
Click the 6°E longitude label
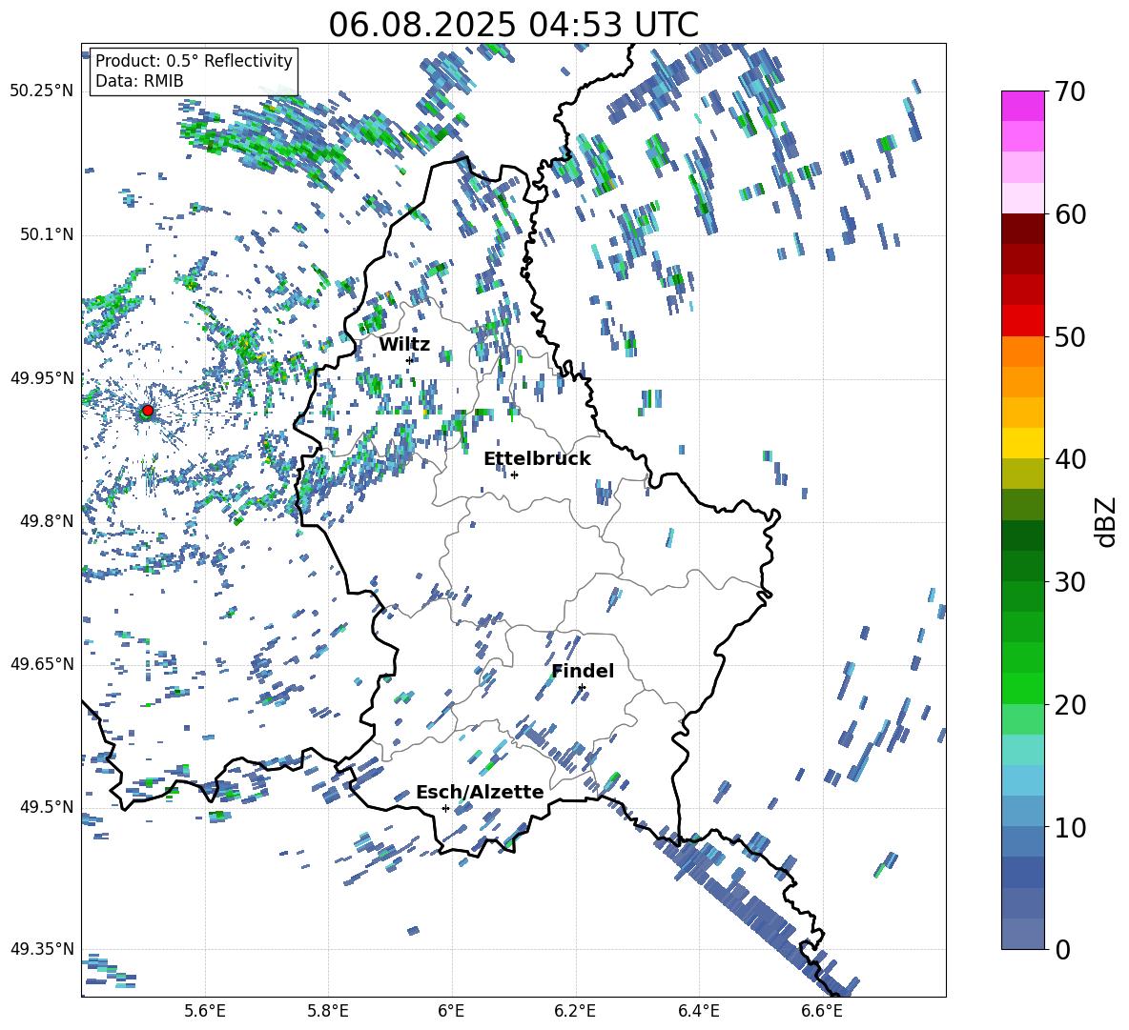[x=451, y=1011]
